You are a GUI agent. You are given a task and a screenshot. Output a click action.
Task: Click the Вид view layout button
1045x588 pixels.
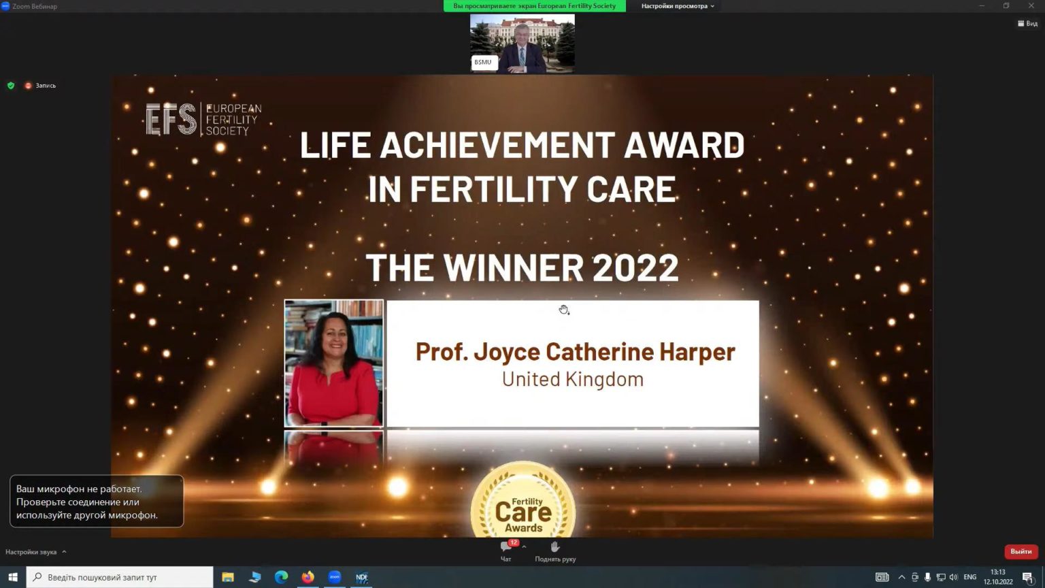[x=1028, y=23]
